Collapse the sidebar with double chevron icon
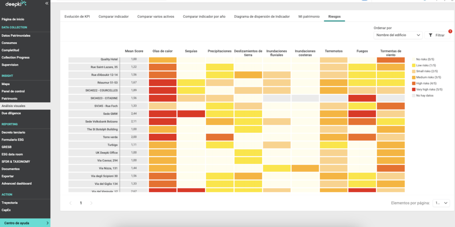 [x=46, y=3]
